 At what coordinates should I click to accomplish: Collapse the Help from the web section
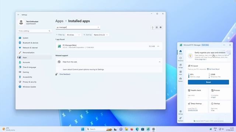160,62
